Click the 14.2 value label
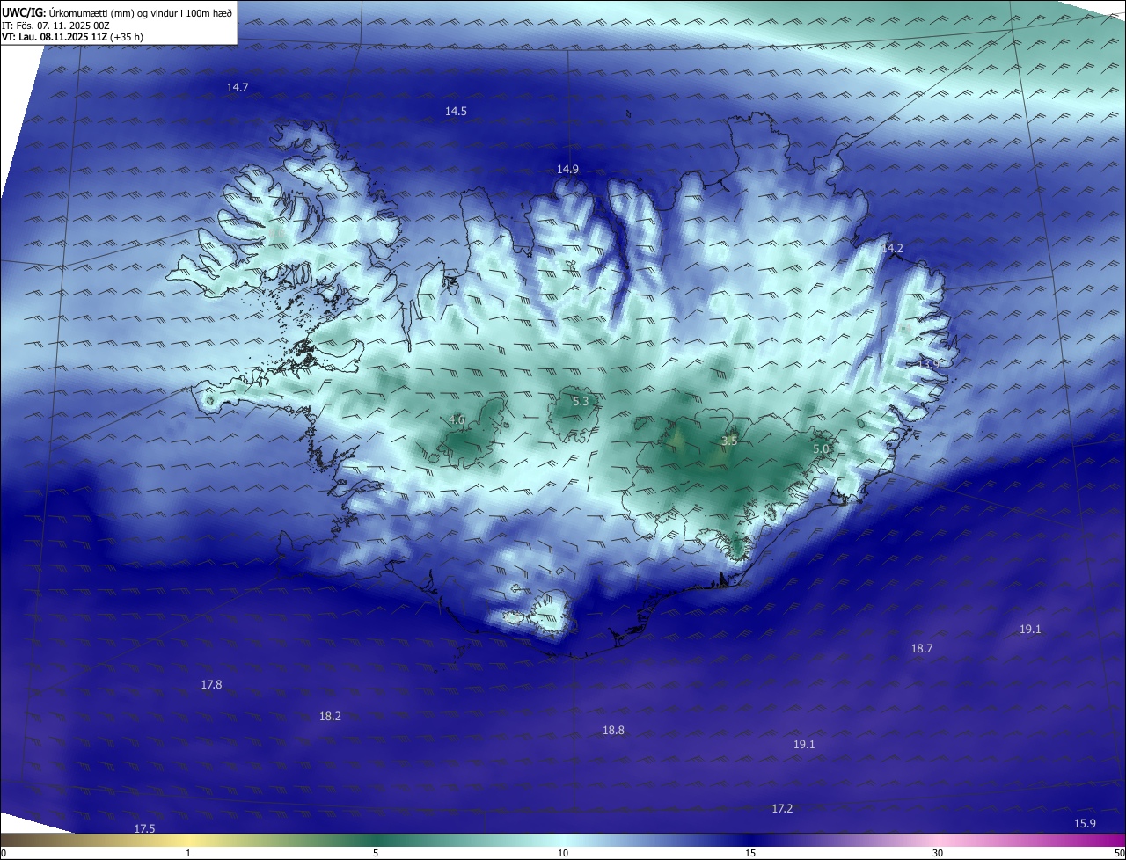Screen dimensions: 1126x860 892,248
